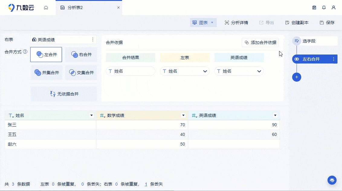Change 英语成绩 column type icon in table
Image resolution: width=342 pixels, height=191 pixels.
tap(195, 115)
